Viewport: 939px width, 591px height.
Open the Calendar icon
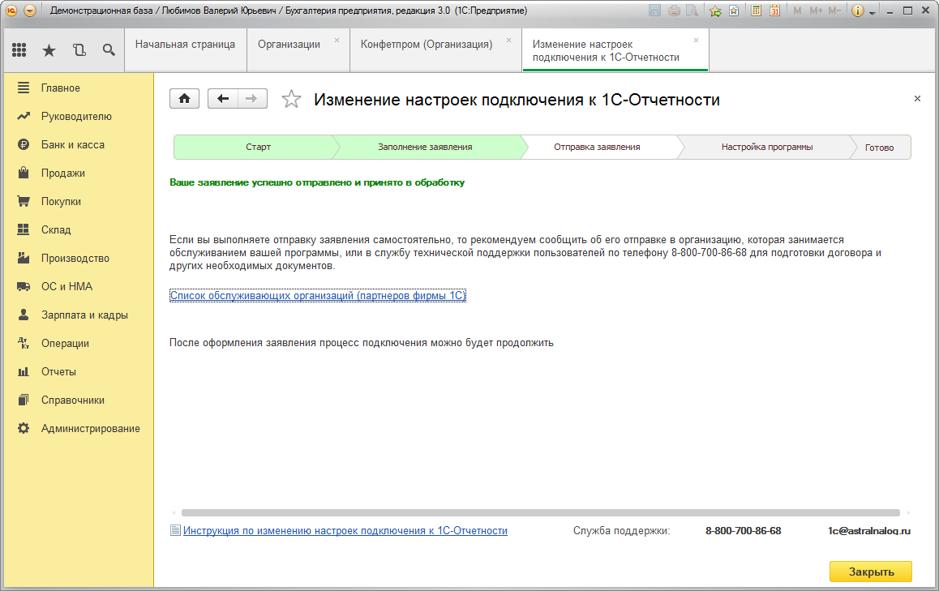click(774, 11)
